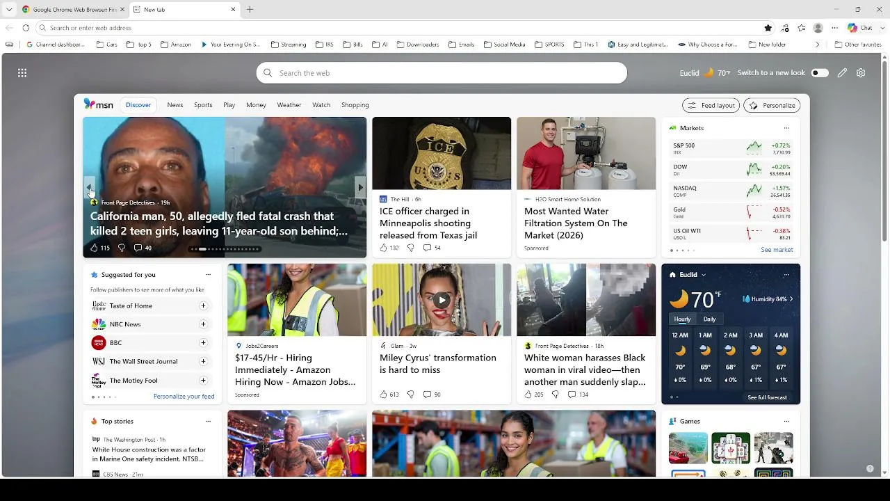Open Suggested for you more options
Image resolution: width=890 pixels, height=501 pixels.
click(208, 275)
